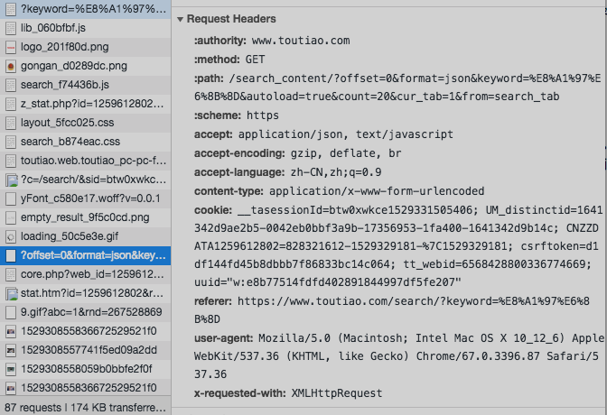Select the 1529308558059b0bbfe2f0f request
This screenshot has height=415, width=607.
click(85, 369)
